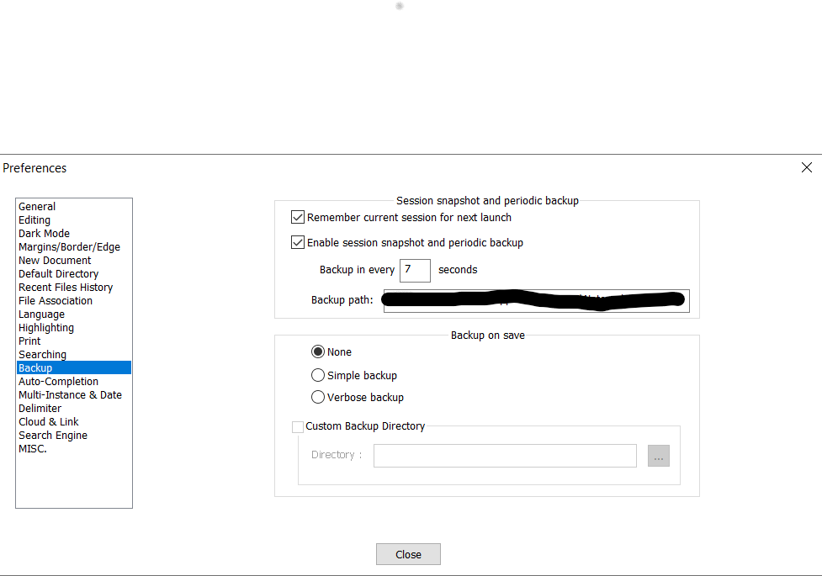This screenshot has height=576, width=822.
Task: Click the Close button
Action: tap(408, 553)
